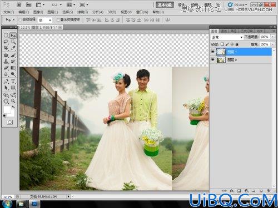Open opacity slider arrow

click(272, 37)
